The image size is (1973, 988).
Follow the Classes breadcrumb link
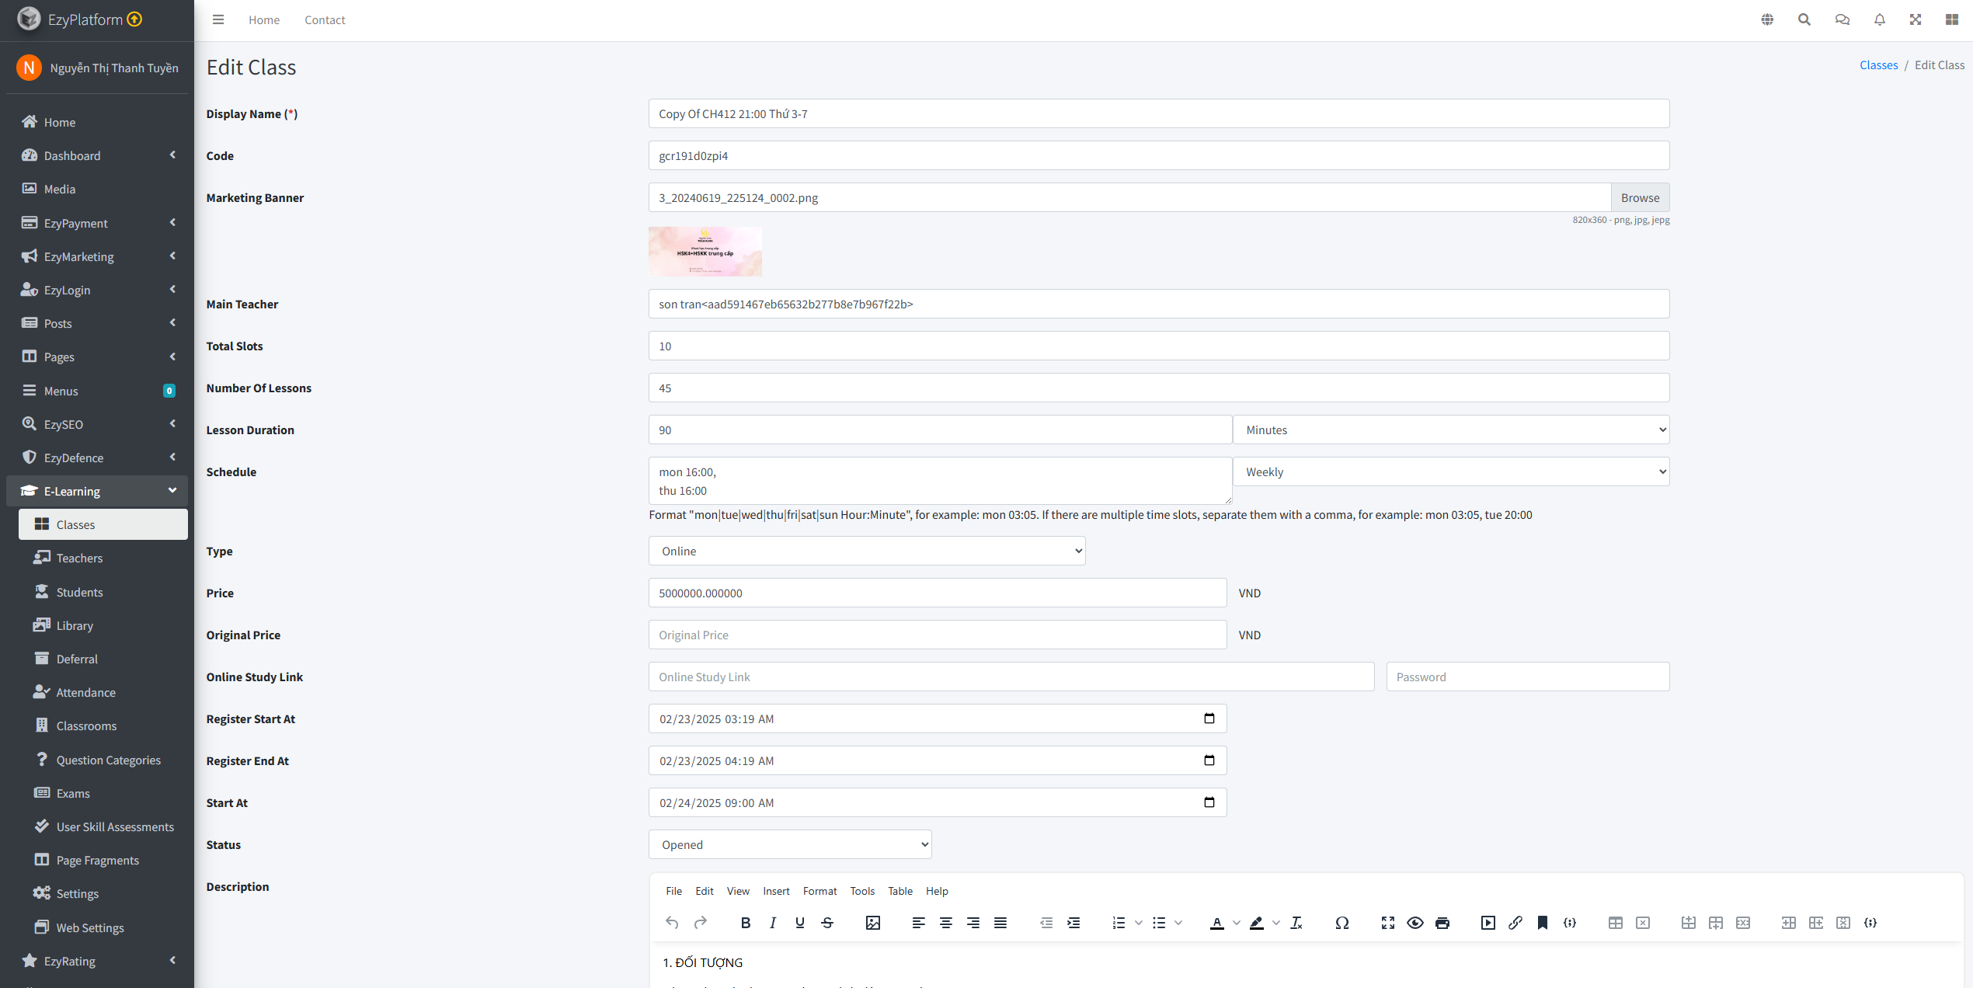coord(1878,65)
